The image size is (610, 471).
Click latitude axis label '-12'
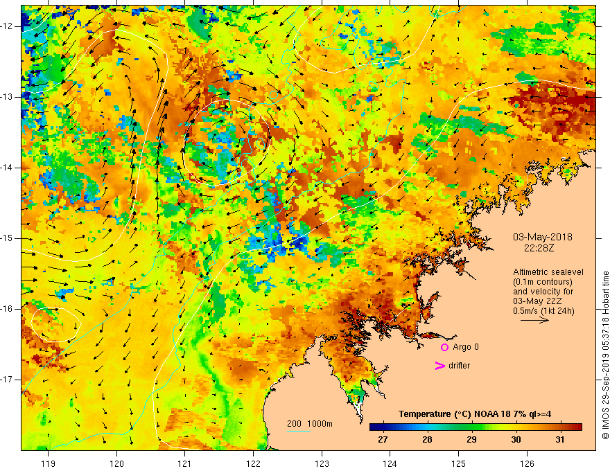click(x=7, y=26)
